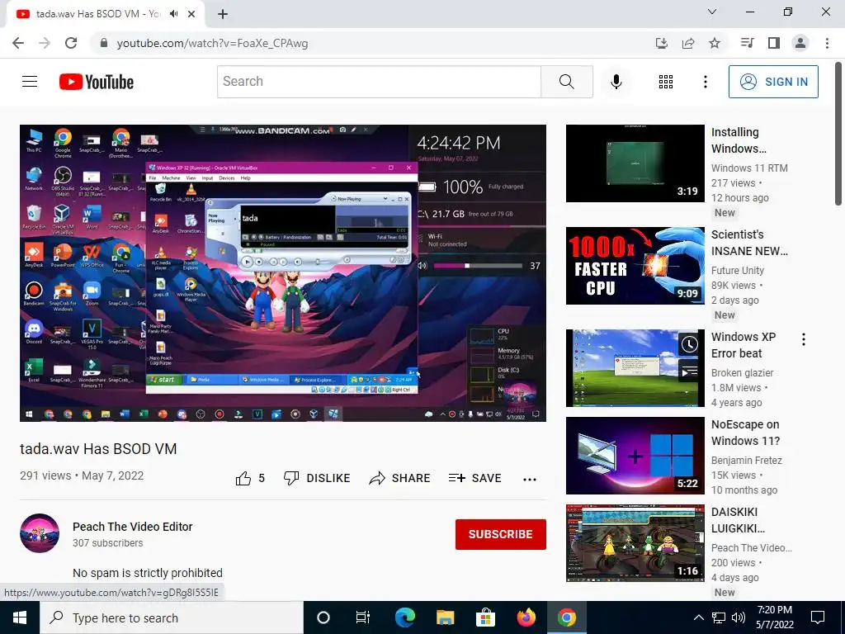
Task: Open Chrome media controls icon
Action: coord(747,43)
